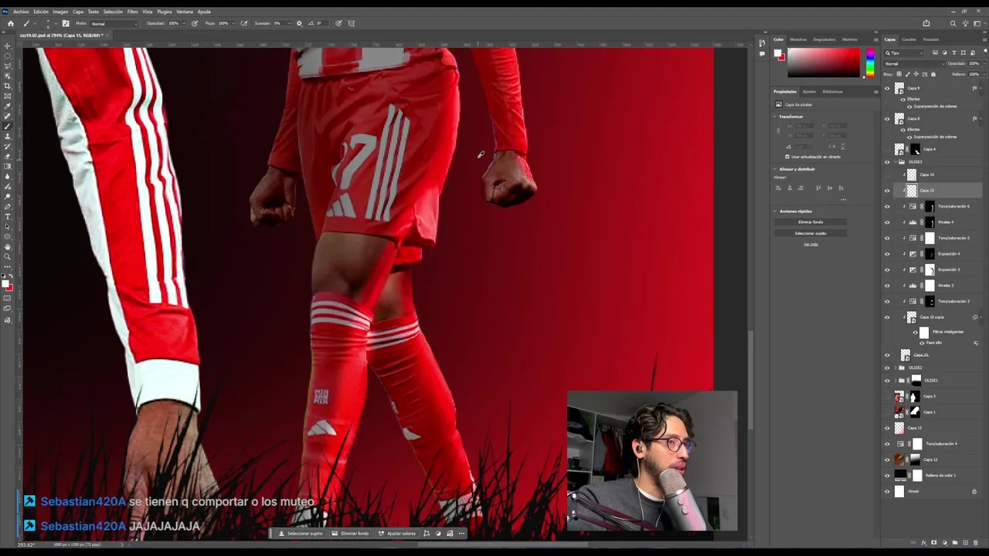The width and height of the screenshot is (989, 556).
Task: Switch to the Ajustes tab
Action: coord(809,91)
